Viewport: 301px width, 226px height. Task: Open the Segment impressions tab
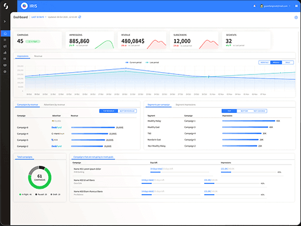[x=185, y=105]
